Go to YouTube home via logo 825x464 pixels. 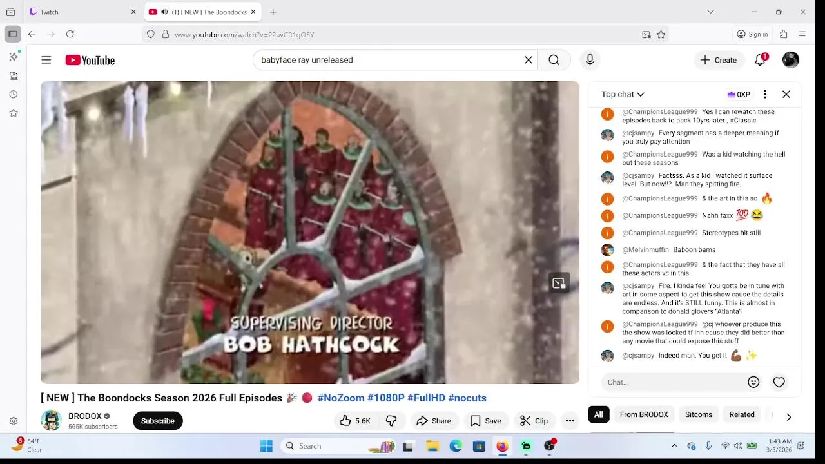tap(90, 60)
